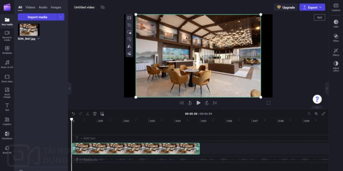Image resolution: width=343 pixels, height=171 pixels.
Task: Enter fullscreen preview mode
Action: 268,103
